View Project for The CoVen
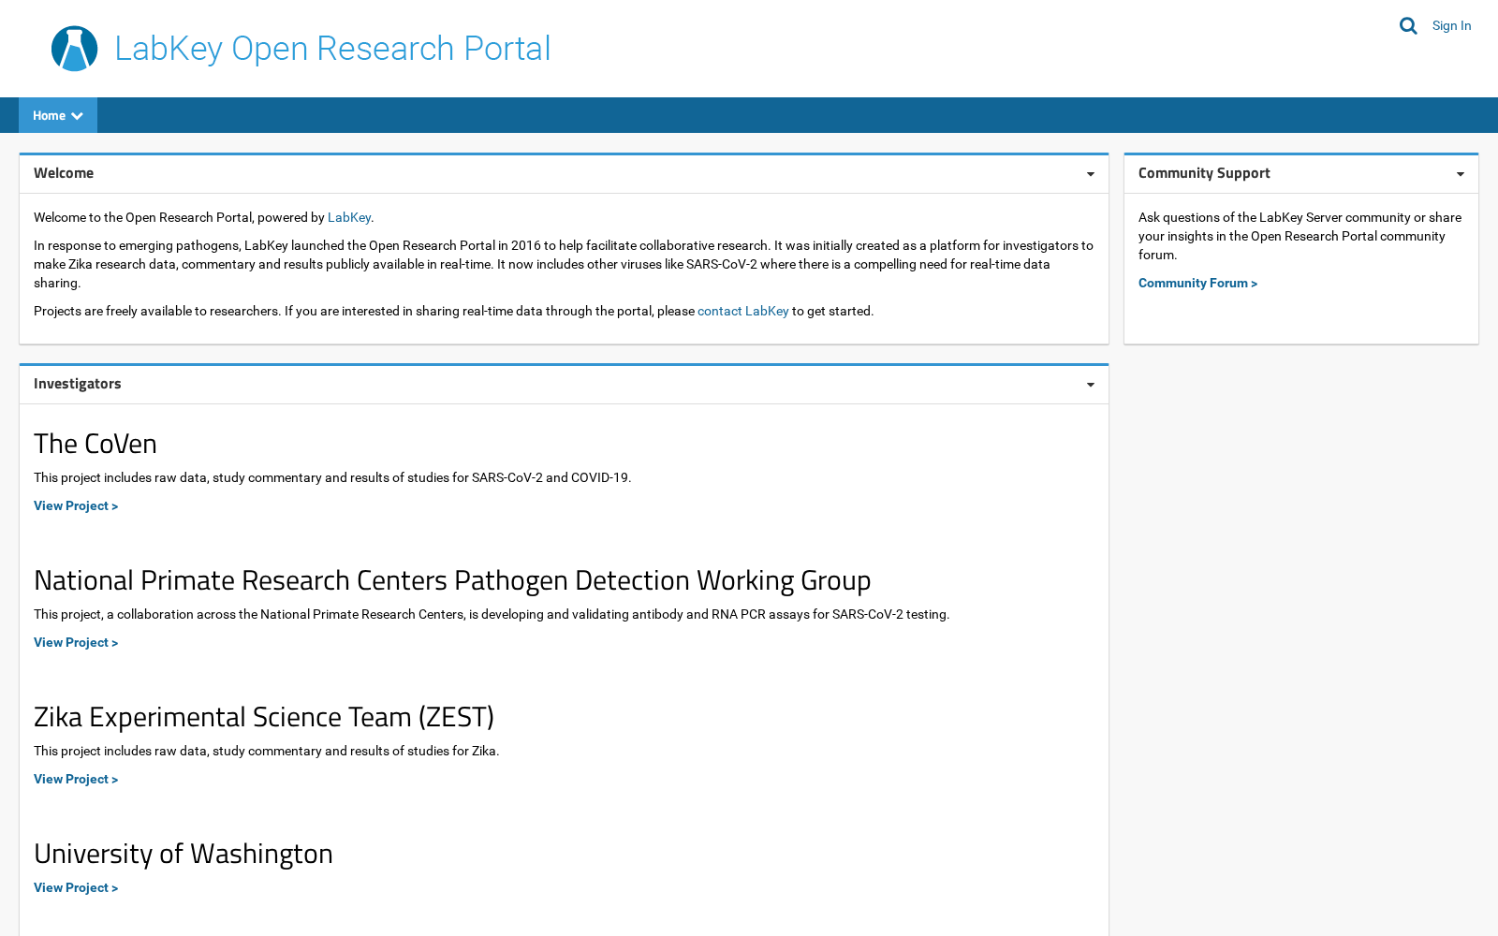Screen dimensions: 1498x936 (x=76, y=505)
